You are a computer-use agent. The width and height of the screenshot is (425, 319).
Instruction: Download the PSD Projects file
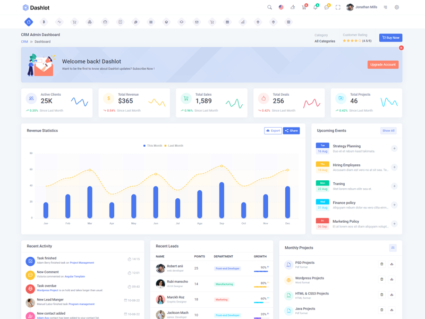click(392, 264)
